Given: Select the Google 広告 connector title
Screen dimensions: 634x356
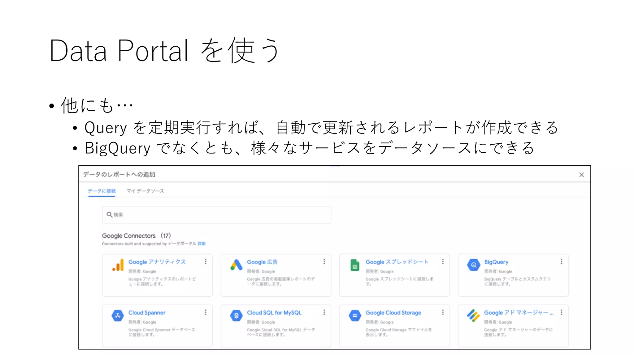Looking at the screenshot, I should [262, 262].
